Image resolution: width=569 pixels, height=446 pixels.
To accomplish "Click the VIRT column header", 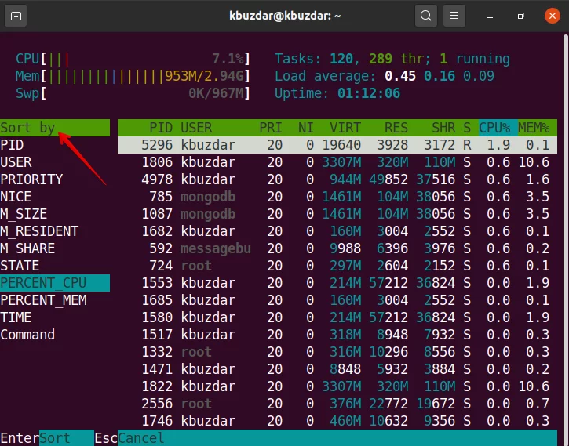I will pos(345,128).
